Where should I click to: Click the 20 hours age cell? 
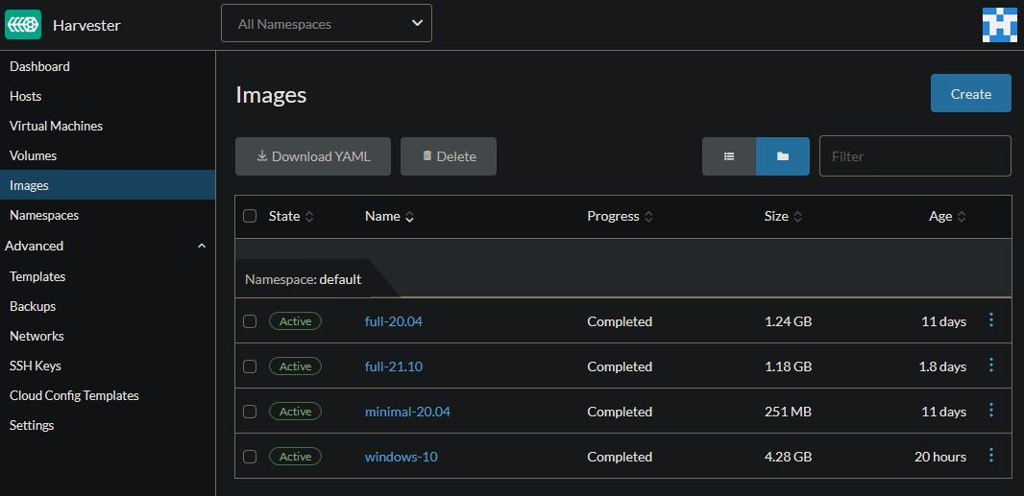click(940, 457)
